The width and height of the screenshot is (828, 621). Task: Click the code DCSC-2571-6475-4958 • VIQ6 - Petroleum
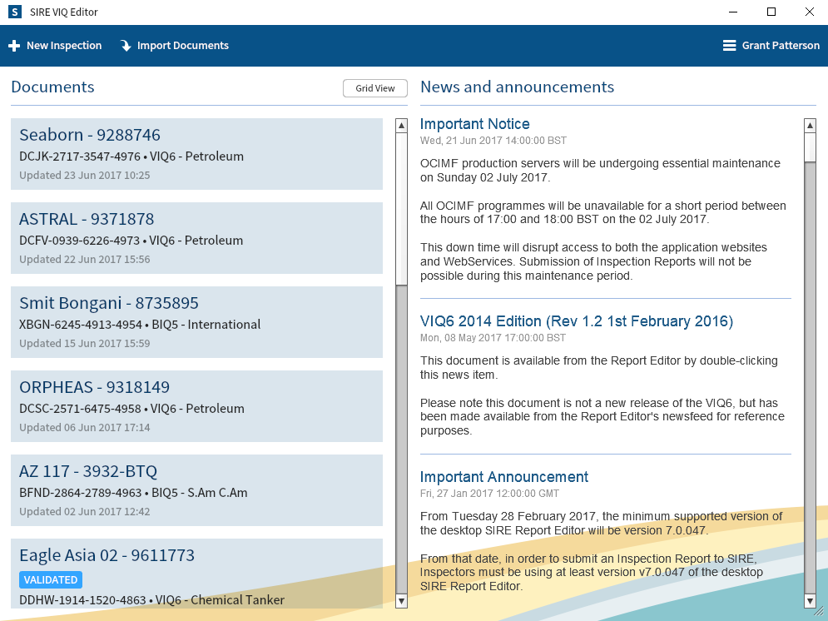pyautogui.click(x=132, y=409)
